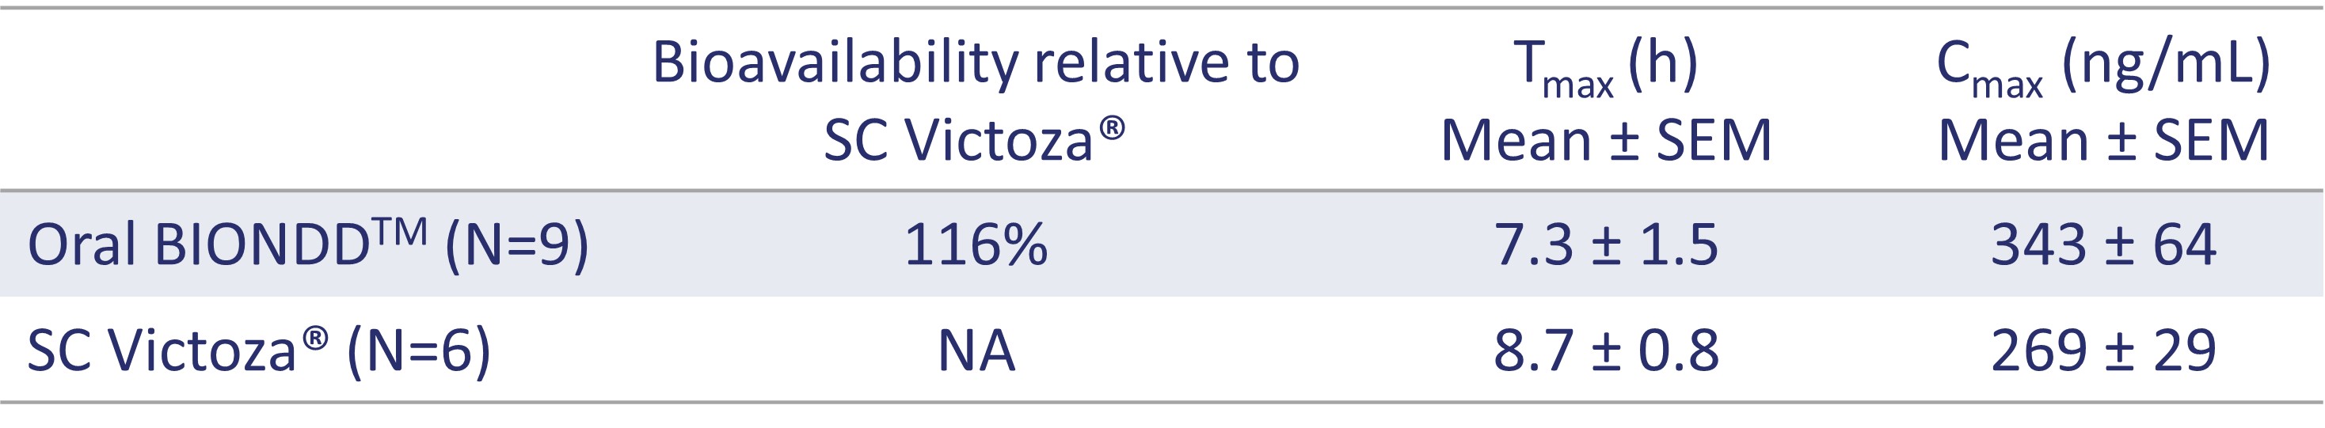2325x428 pixels.
Task: Click the TM superscript after BIONDD
Action: point(399,233)
